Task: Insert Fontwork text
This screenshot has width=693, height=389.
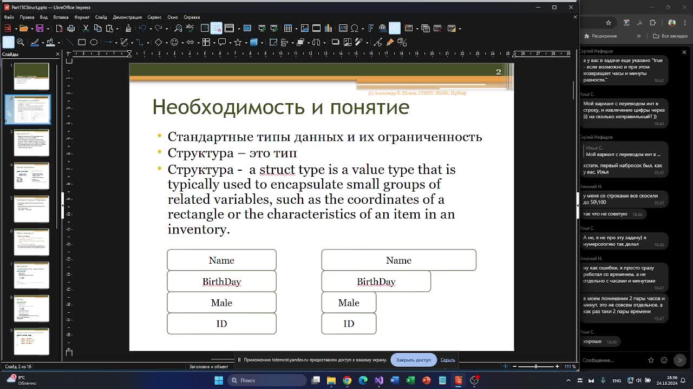Action: click(371, 28)
